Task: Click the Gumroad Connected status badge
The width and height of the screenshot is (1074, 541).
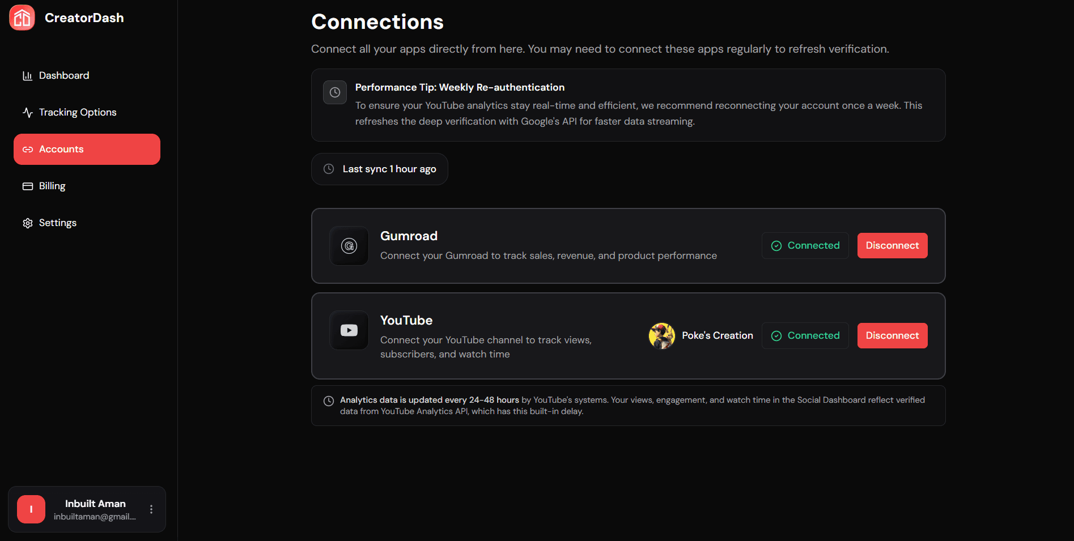Action: [805, 246]
